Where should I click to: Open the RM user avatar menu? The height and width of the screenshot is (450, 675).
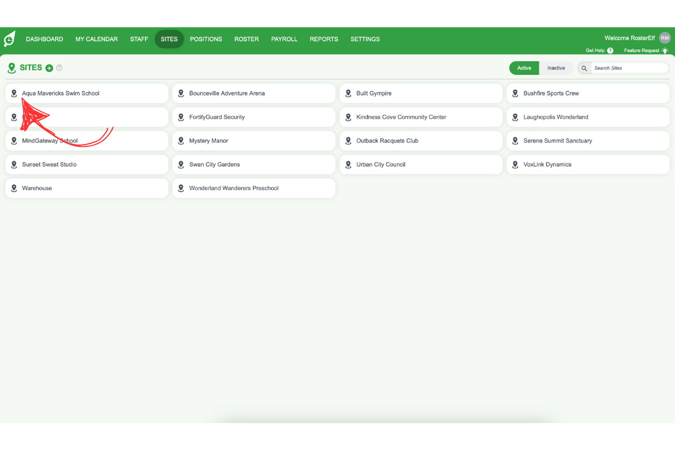pos(665,38)
